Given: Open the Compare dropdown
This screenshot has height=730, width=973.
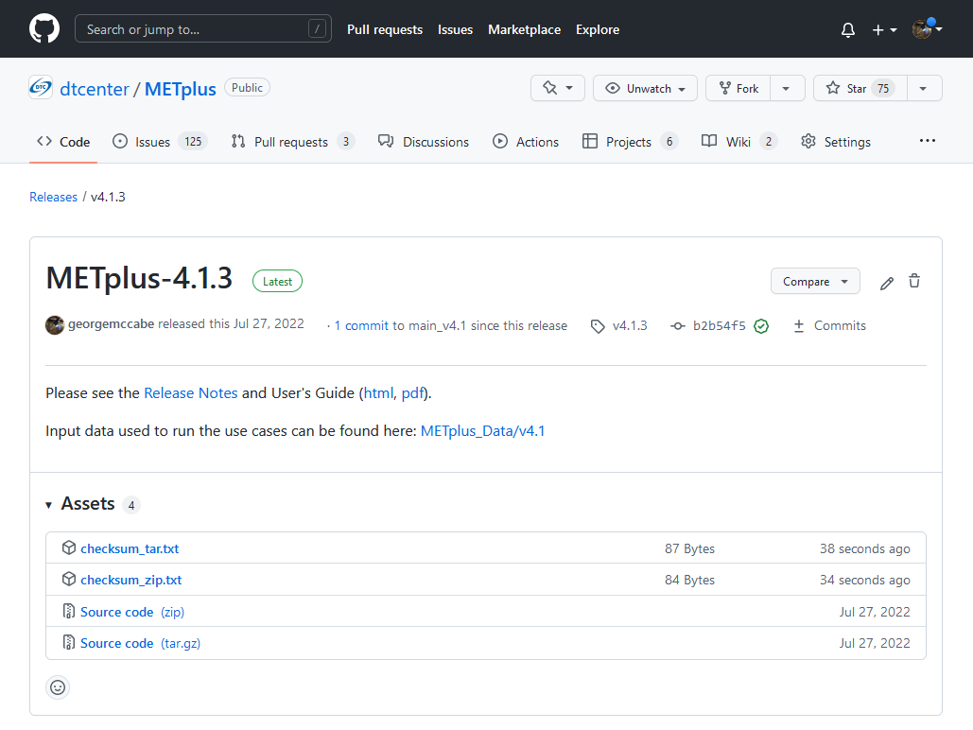Looking at the screenshot, I should [814, 281].
